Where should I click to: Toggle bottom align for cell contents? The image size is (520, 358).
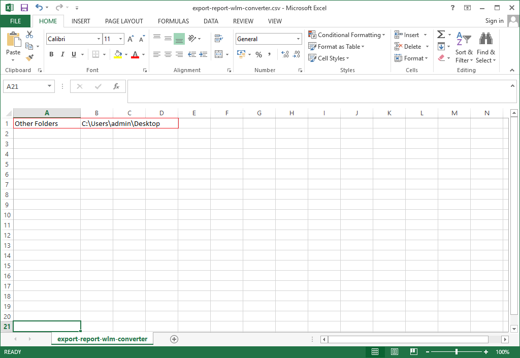(179, 39)
